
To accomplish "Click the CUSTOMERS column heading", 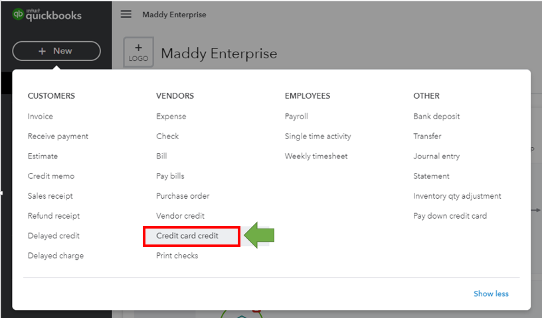I will click(x=51, y=96).
